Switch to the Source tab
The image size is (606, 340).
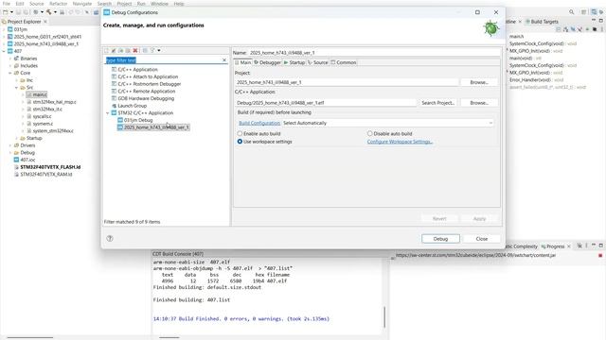[x=318, y=62]
